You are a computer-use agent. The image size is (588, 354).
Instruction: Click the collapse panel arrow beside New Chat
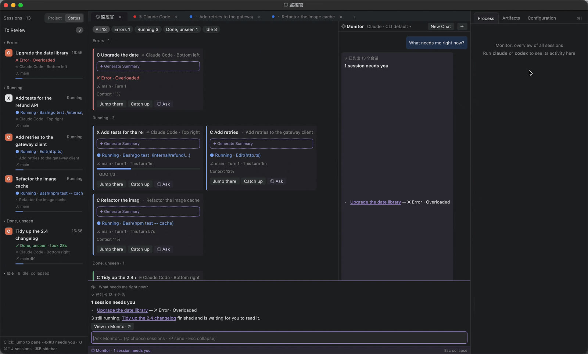tap(462, 26)
